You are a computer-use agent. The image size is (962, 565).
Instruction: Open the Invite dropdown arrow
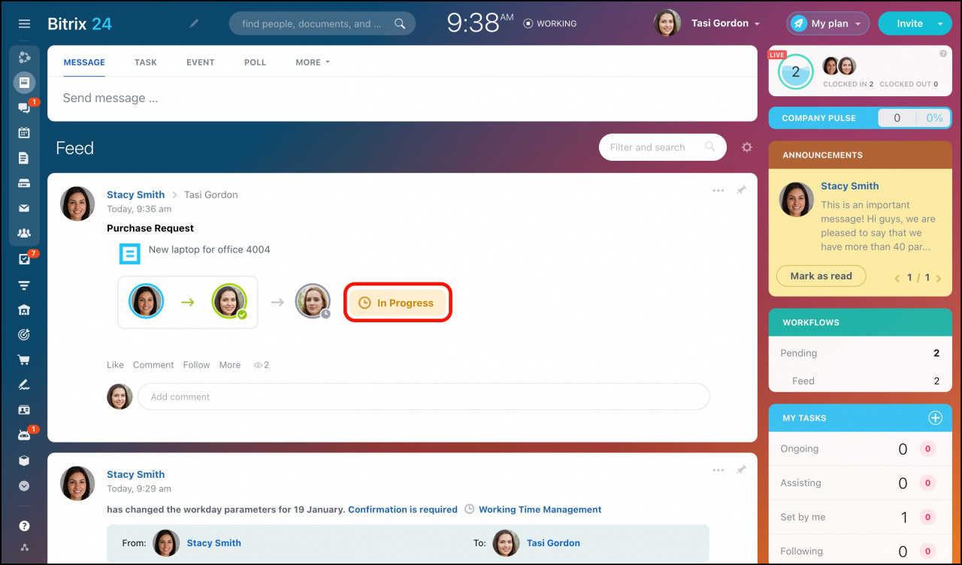tap(940, 23)
